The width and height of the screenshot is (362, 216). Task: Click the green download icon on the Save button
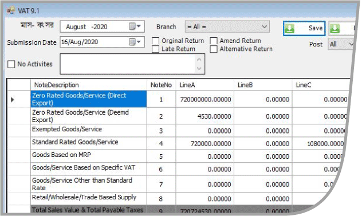[x=289, y=29]
